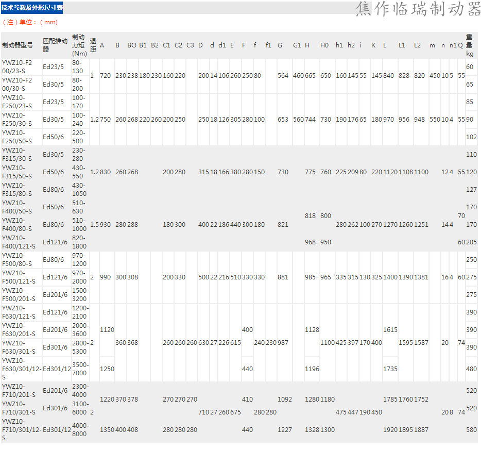Click the 退距 column header

(93, 45)
